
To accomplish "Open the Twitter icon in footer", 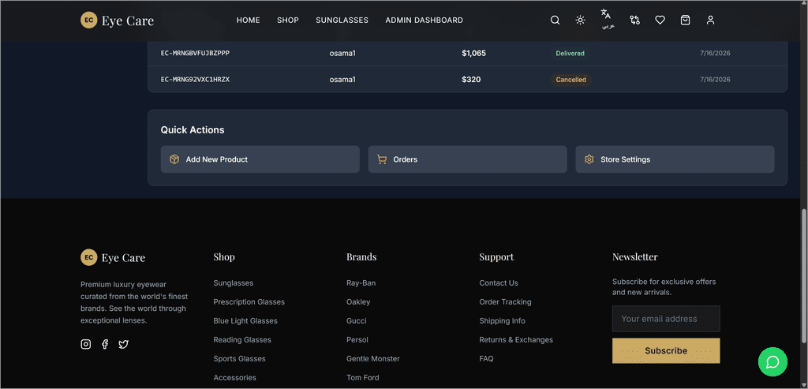I will [x=123, y=344].
